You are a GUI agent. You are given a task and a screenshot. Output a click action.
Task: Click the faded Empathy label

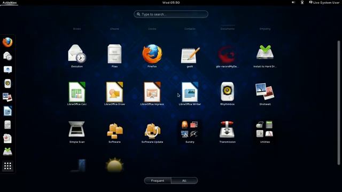tap(265, 29)
